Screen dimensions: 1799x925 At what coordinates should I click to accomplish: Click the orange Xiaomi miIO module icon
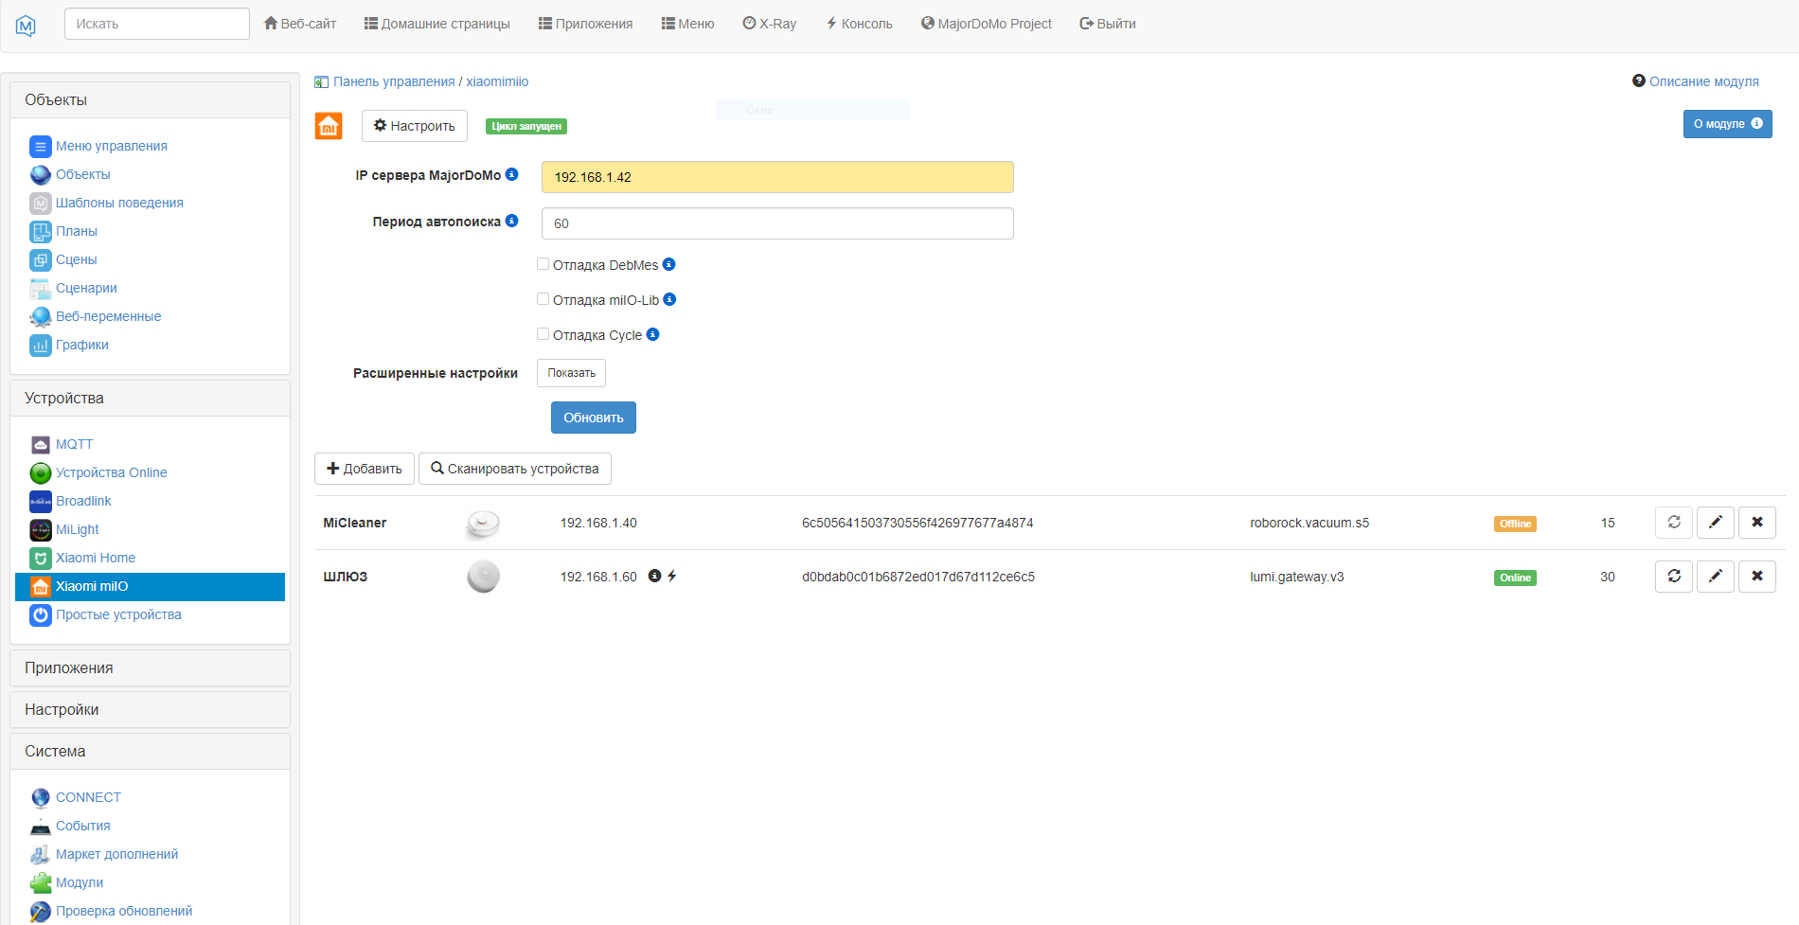(x=329, y=126)
